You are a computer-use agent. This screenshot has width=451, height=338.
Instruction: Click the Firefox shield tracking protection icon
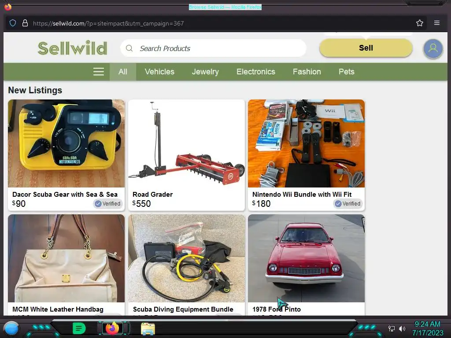[13, 23]
